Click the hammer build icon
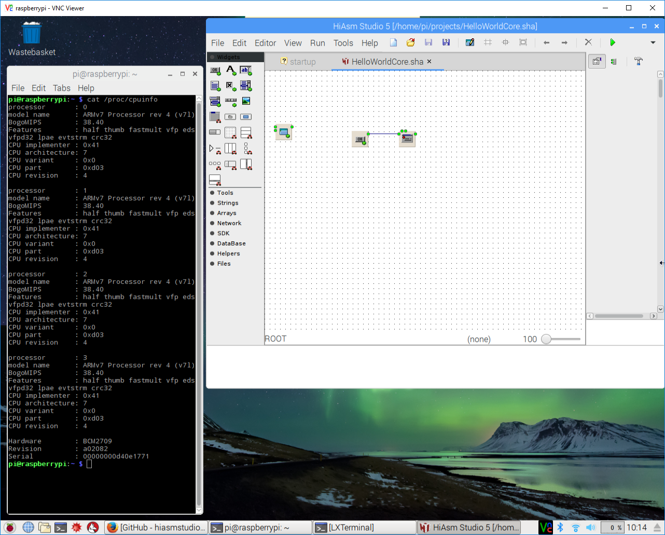 [639, 62]
